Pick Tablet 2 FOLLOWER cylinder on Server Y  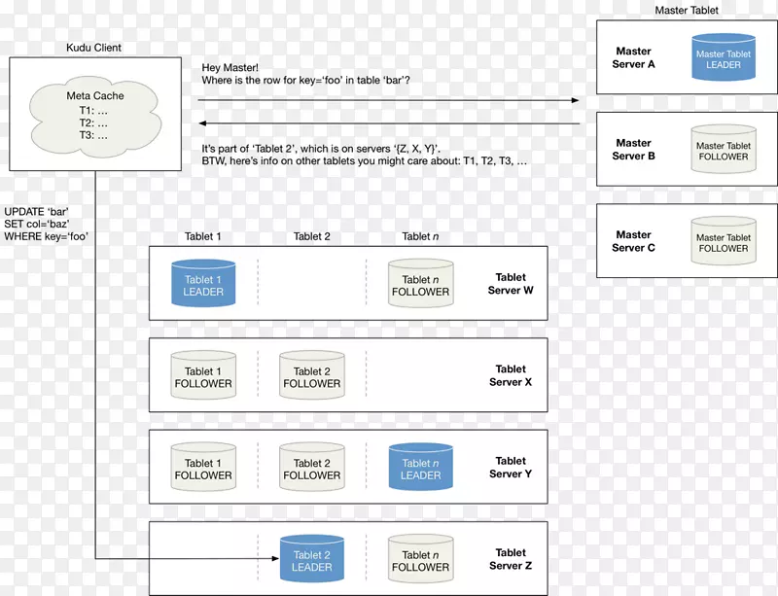tap(311, 467)
